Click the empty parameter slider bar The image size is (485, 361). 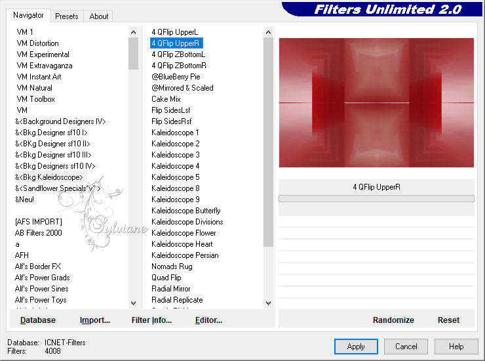click(376, 199)
